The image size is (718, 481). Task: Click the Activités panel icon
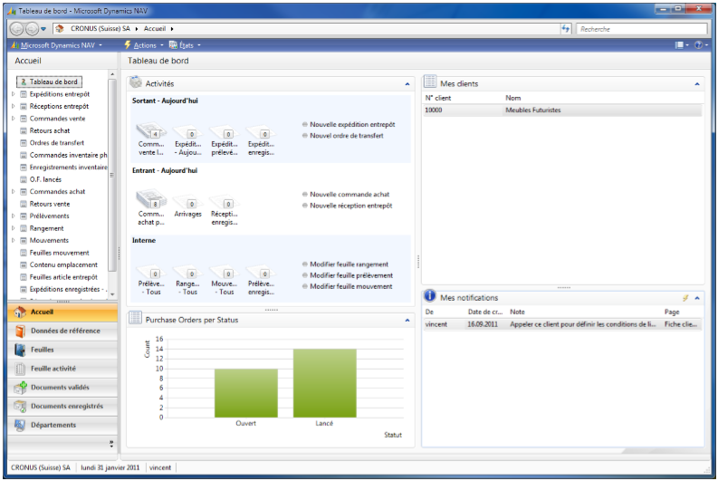click(x=136, y=82)
